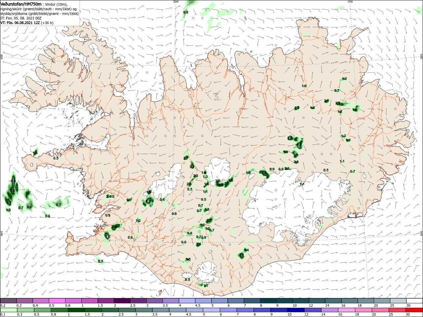Pick the medium green 0.5 rain legend swatch
This screenshot has height=317, width=423.
(42, 310)
